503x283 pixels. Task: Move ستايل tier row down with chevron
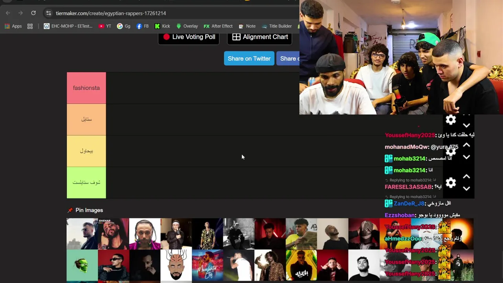coord(466,126)
